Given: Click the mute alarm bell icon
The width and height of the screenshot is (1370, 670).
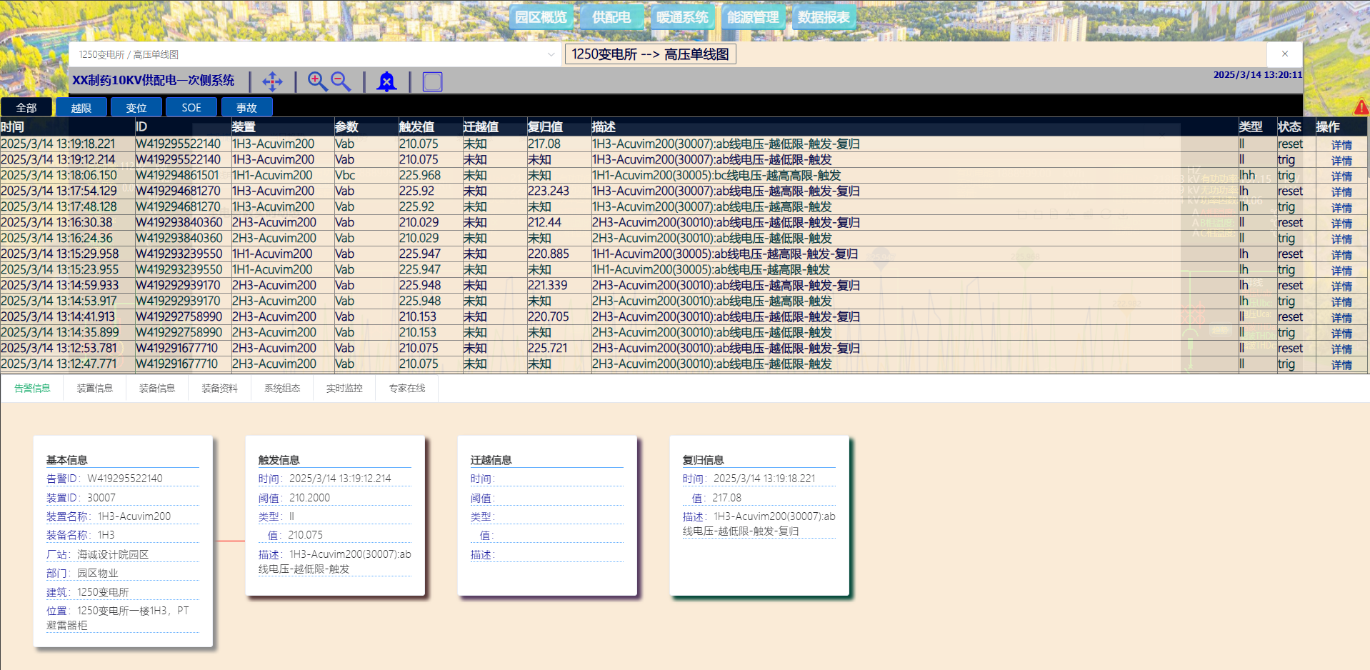Looking at the screenshot, I should (x=386, y=81).
